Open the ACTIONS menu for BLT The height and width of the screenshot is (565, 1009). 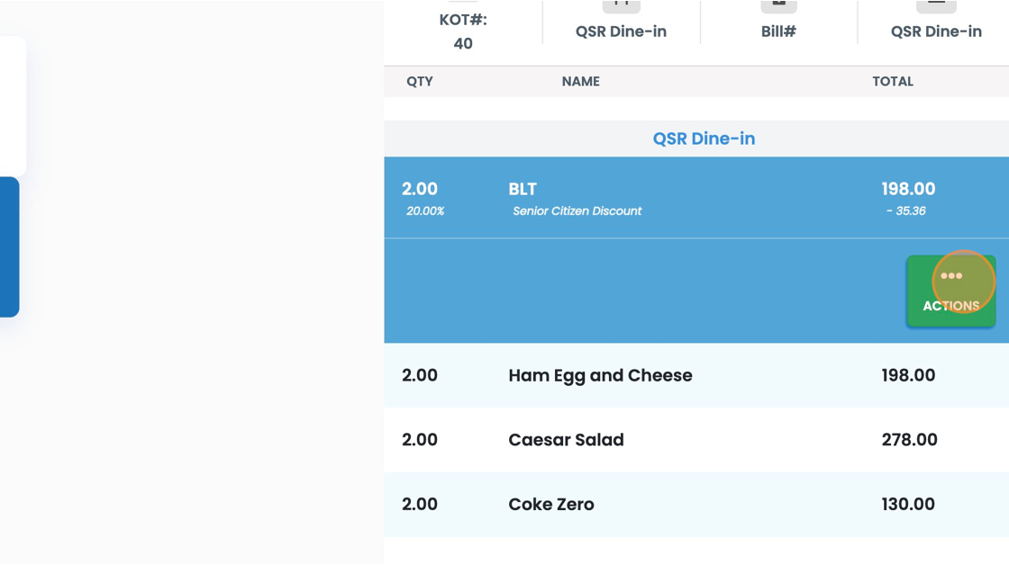[950, 291]
